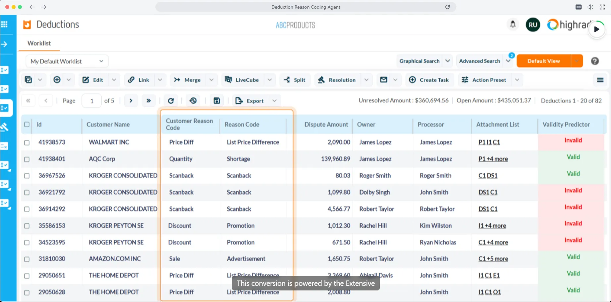Expand the sidebar with the arrow icon
The width and height of the screenshot is (611, 302).
[4, 44]
